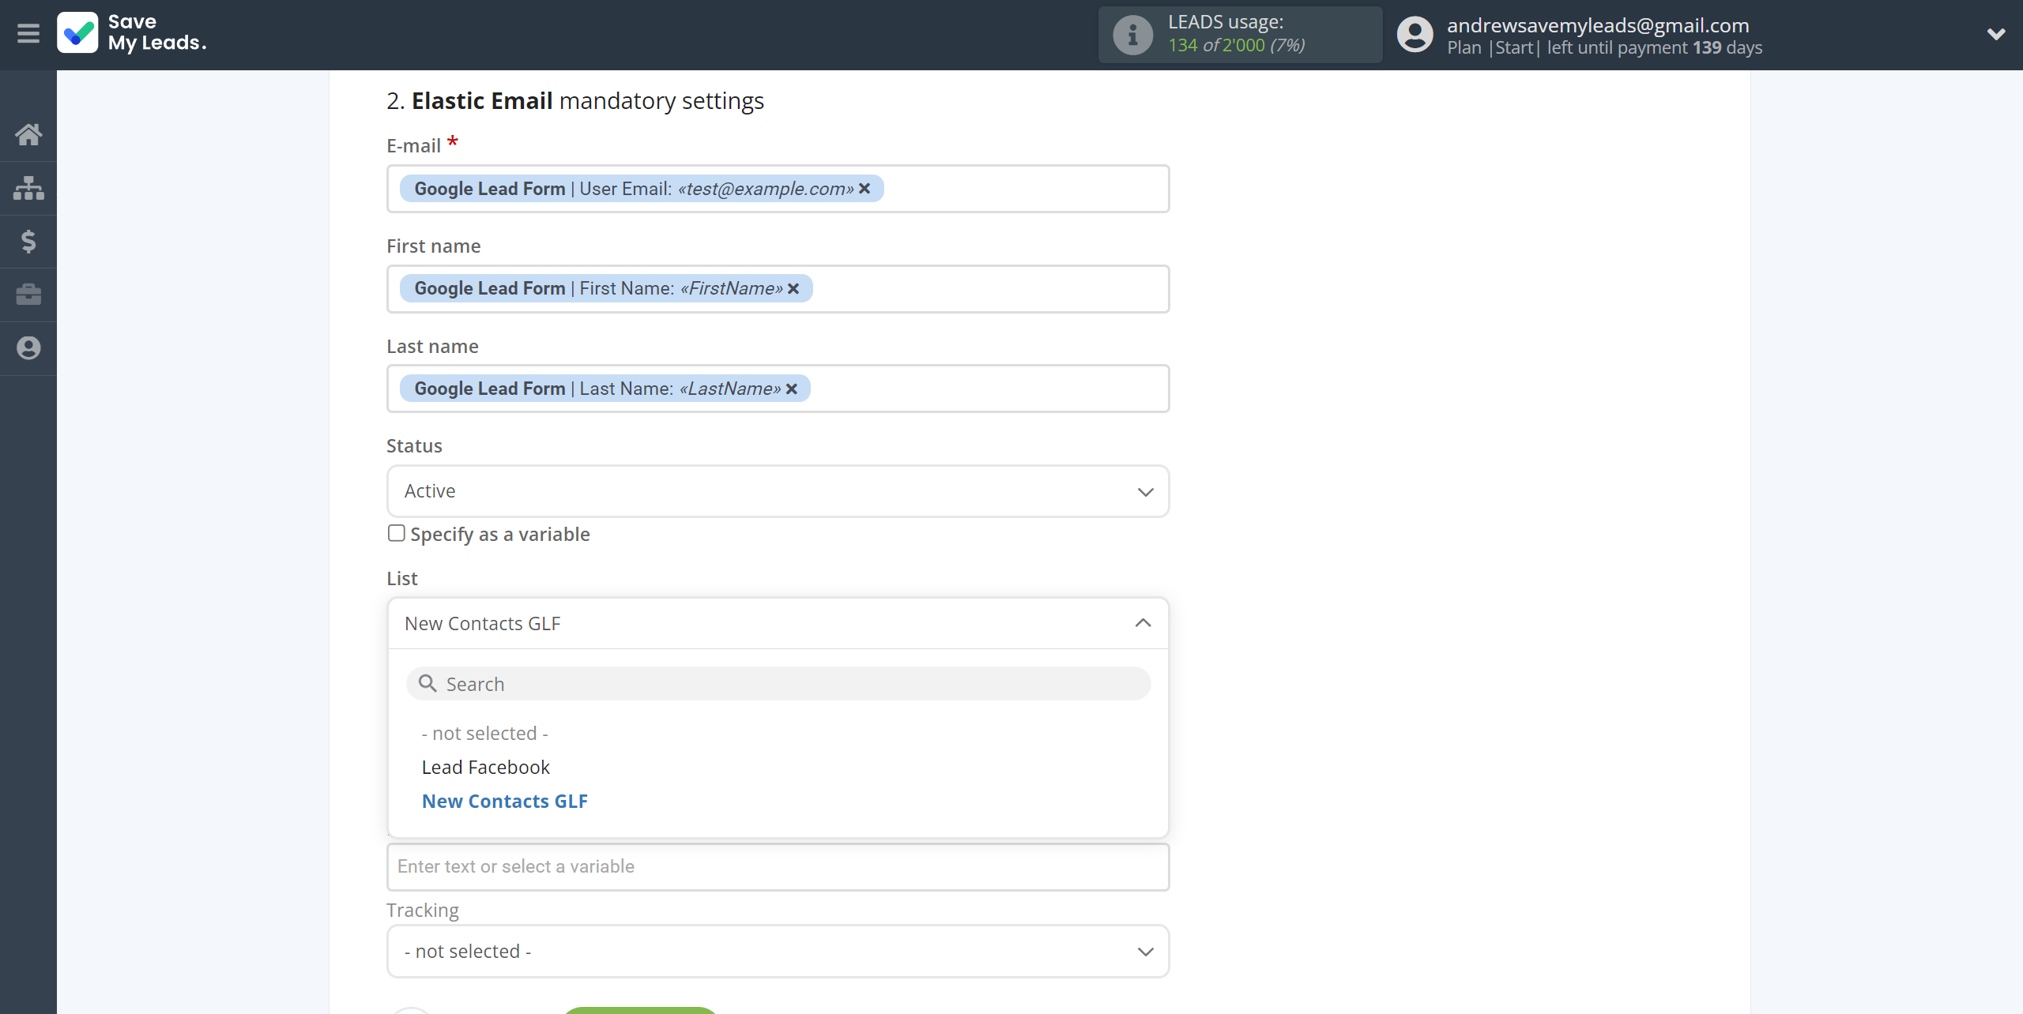2023x1014 pixels.
Task: Click the Save My Leads logo
Action: (132, 33)
